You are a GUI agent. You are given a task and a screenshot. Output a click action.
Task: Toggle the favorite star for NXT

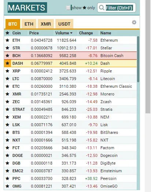(x=7, y=140)
